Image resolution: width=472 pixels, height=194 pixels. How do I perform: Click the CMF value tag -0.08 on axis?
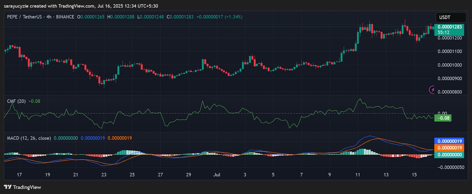click(443, 118)
